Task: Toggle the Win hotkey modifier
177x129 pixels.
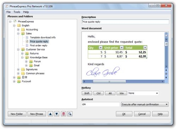Action: [122, 93]
